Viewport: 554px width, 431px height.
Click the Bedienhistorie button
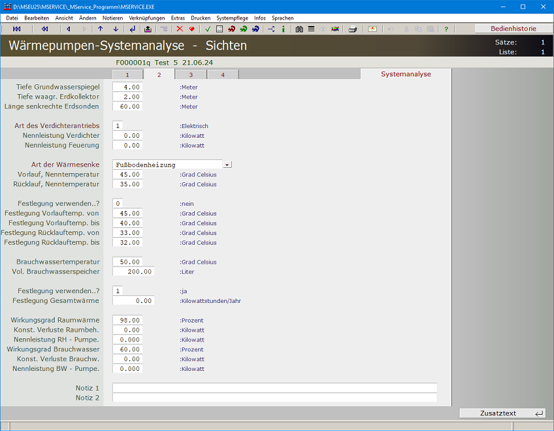(513, 29)
